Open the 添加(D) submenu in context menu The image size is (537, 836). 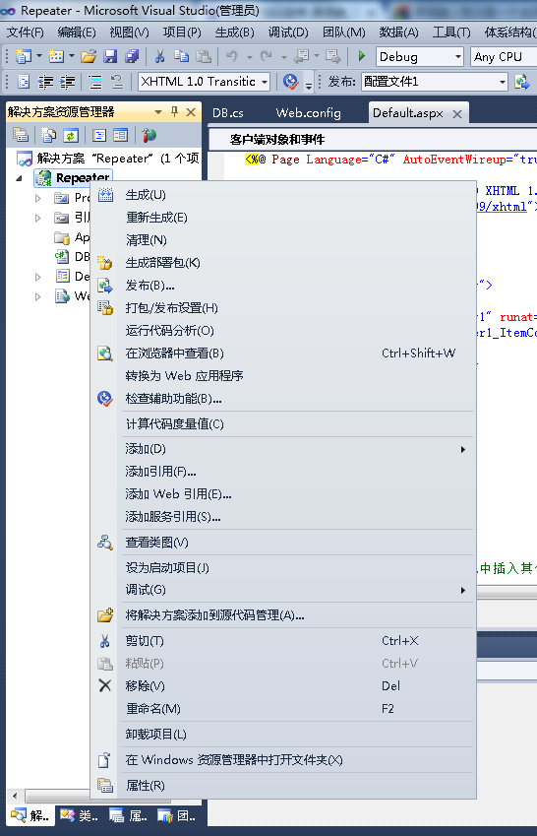(283, 449)
